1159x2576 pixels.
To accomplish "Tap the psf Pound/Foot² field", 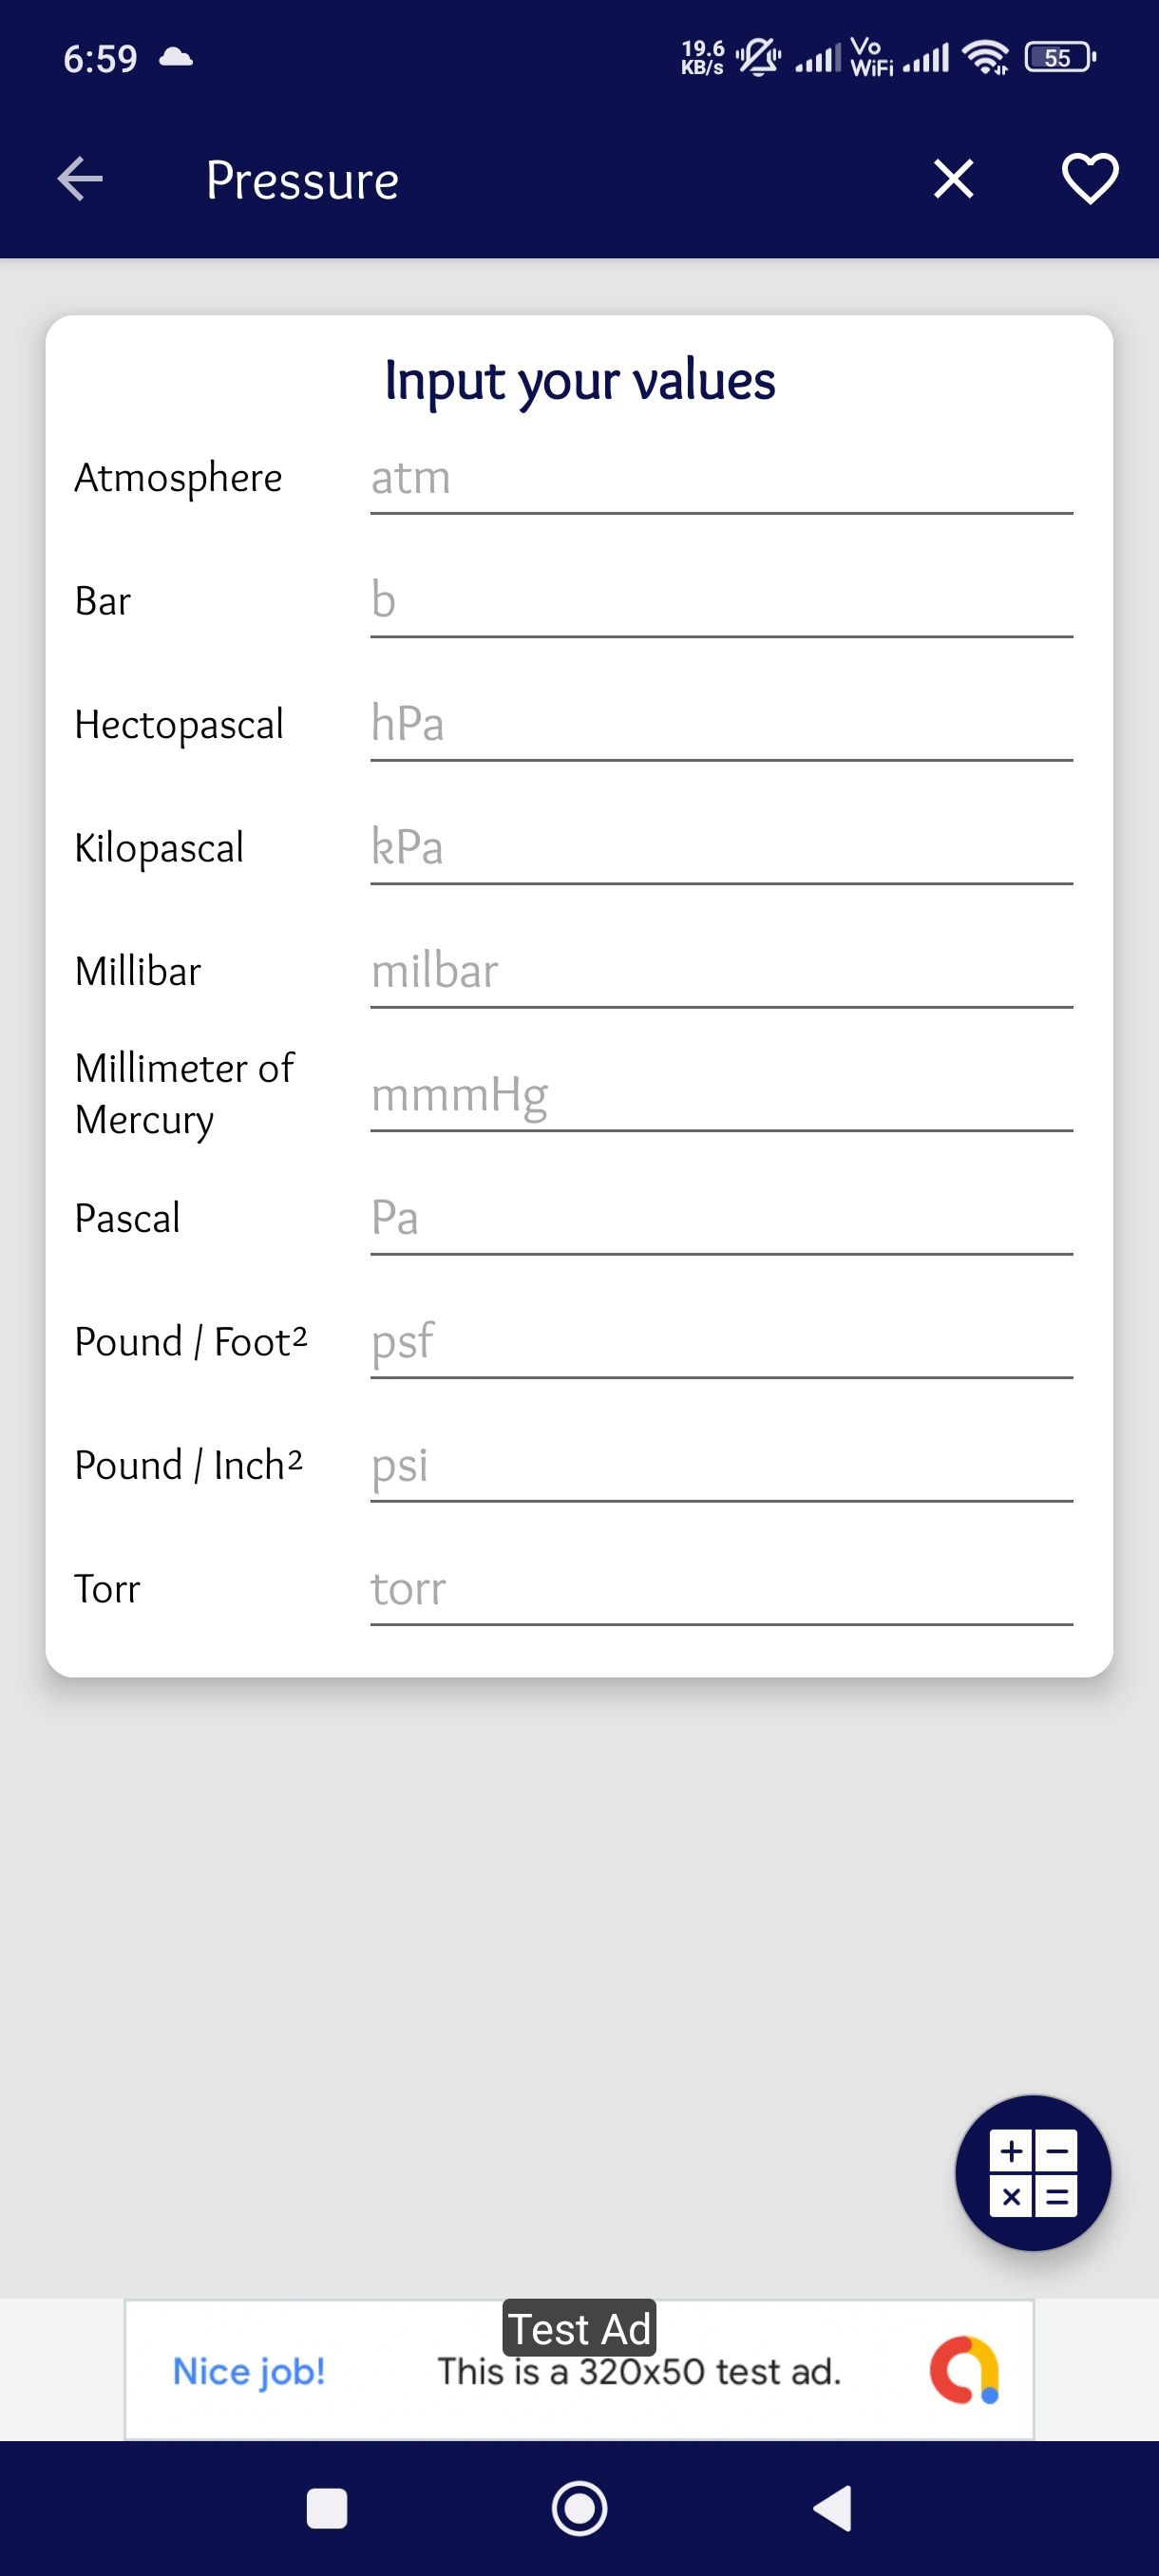I will (x=720, y=1343).
